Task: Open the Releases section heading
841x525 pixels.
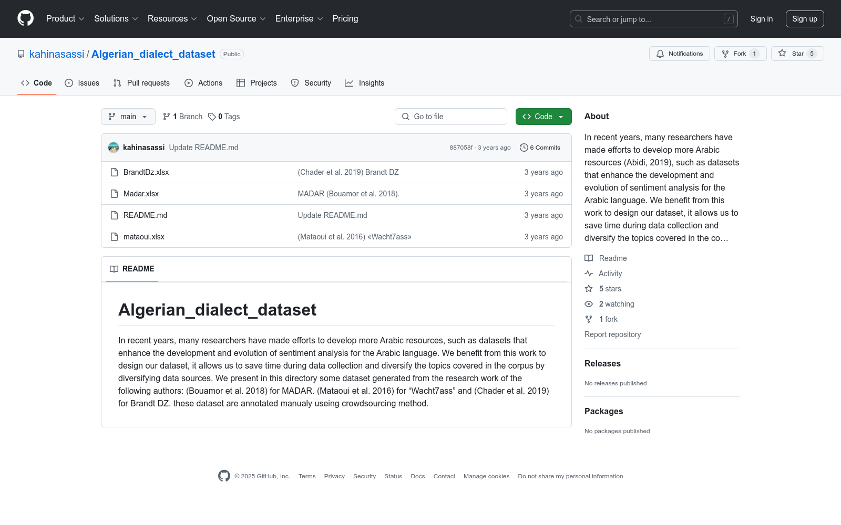Action: (x=602, y=363)
